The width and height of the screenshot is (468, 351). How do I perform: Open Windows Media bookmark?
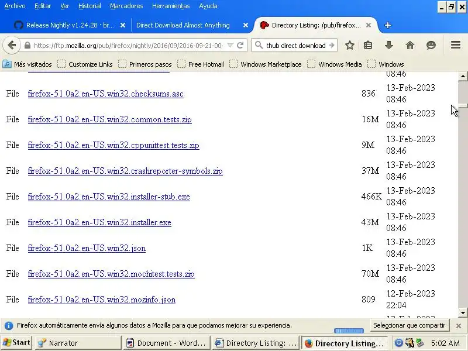[334, 64]
